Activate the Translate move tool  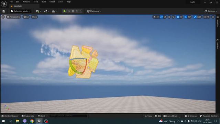click(158, 17)
